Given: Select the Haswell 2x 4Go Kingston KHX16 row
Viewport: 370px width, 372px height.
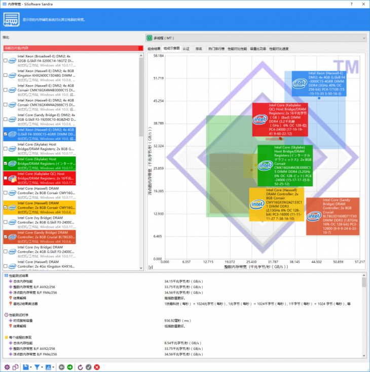Looking at the screenshot, I should [x=40, y=265].
